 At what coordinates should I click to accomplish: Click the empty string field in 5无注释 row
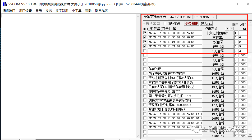pos(175,51)
